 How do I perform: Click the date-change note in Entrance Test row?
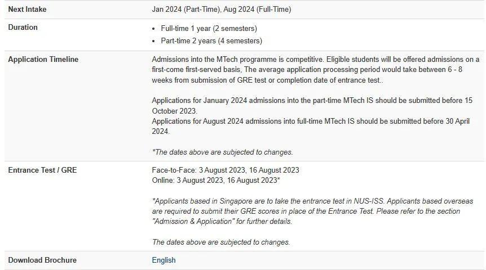221,242
